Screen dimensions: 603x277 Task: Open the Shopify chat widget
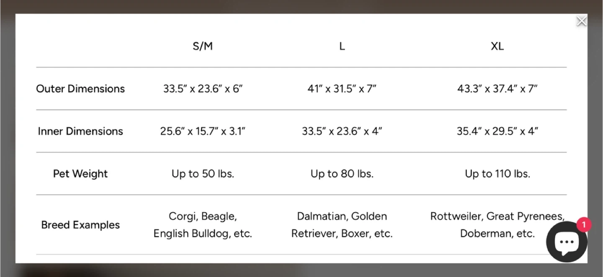[566, 242]
